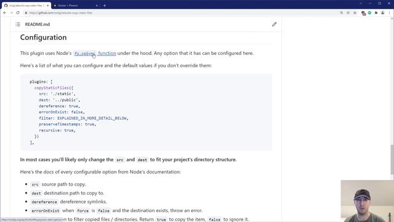
Task: Click the 'recursive: true' code line
Action: point(57,130)
